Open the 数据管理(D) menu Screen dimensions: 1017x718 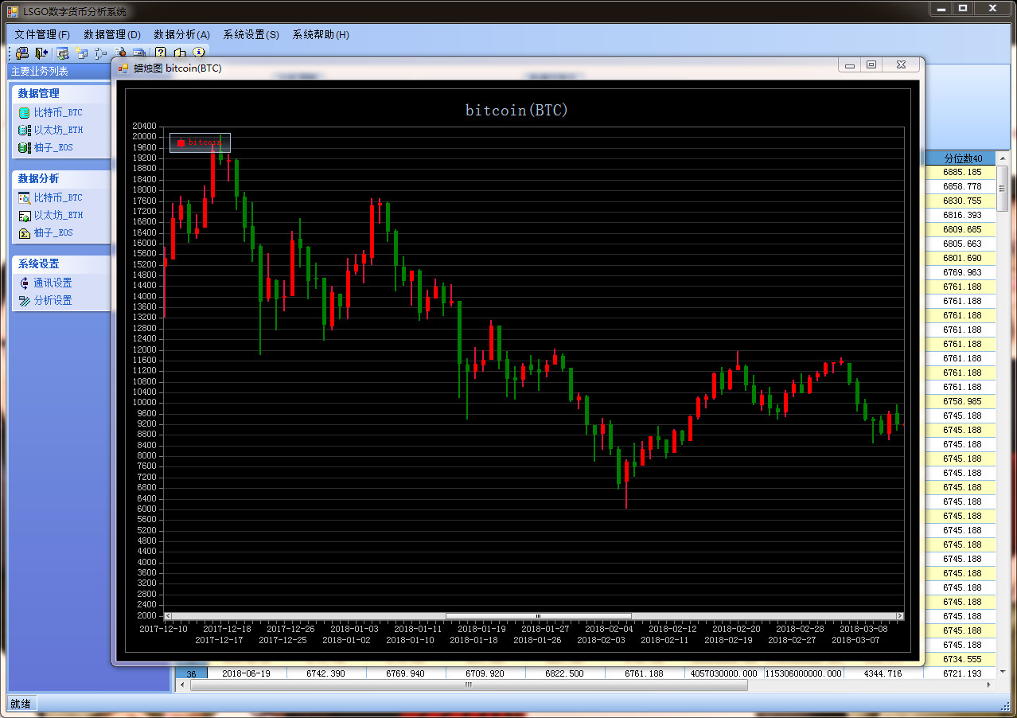tap(112, 35)
